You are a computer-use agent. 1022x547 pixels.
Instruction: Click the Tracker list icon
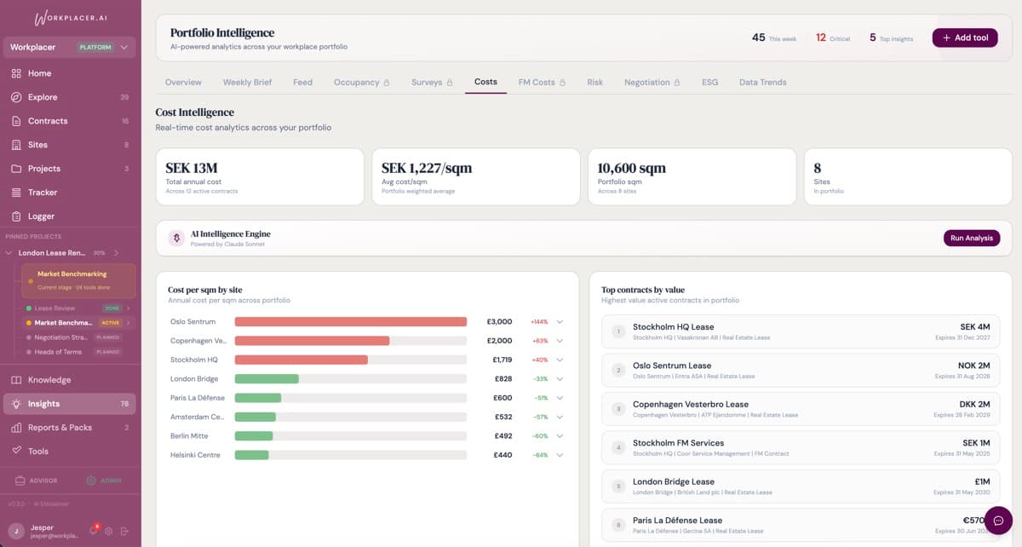tap(16, 193)
